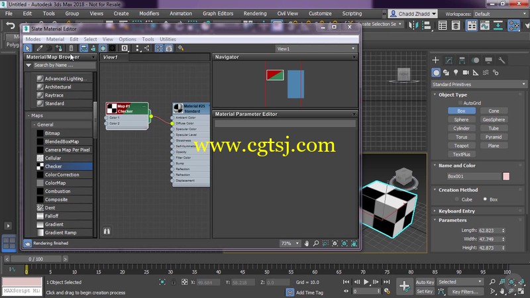Select the Lights category icon
The width and height of the screenshot is (530, 298).
(x=456, y=73)
